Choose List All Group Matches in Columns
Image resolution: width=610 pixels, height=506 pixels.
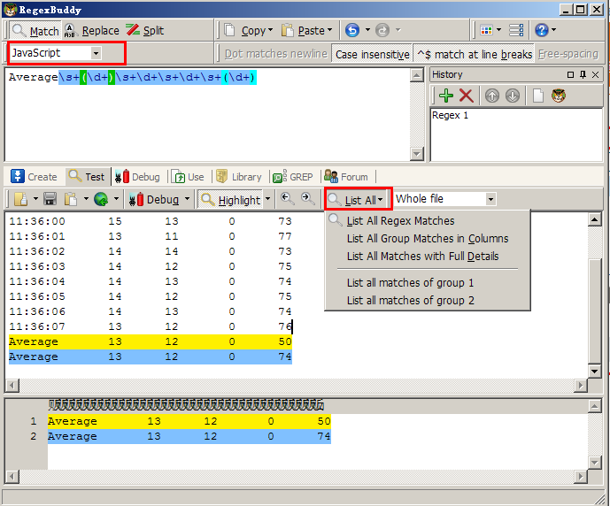click(428, 239)
